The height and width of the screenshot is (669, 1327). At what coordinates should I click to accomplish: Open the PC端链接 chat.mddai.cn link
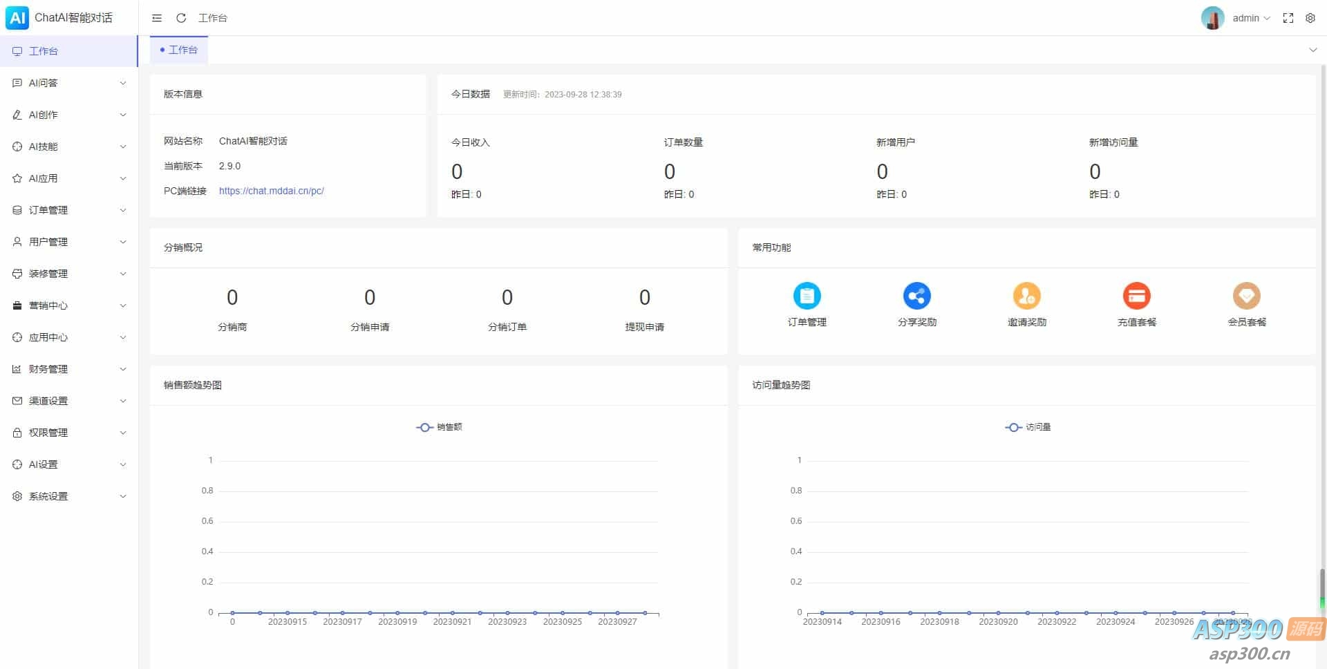pyautogui.click(x=271, y=191)
